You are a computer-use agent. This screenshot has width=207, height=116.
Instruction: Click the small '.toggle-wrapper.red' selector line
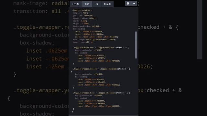pyautogui.click(x=101, y=48)
